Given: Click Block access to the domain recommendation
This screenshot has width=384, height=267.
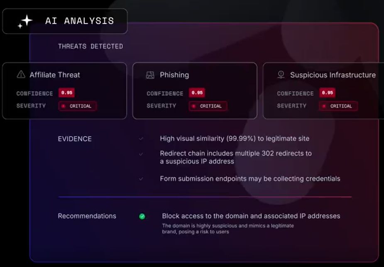Looking at the screenshot, I should tap(251, 216).
